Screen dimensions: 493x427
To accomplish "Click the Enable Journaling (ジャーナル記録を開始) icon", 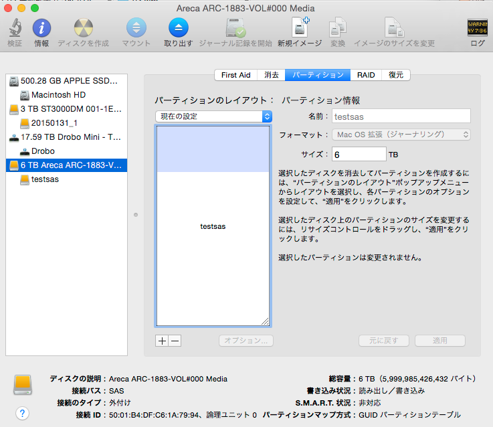I will coord(235,27).
